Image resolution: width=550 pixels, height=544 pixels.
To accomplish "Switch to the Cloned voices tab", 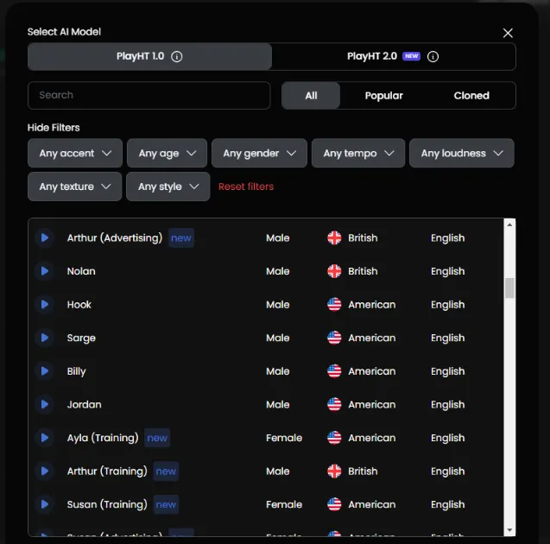I will tap(471, 95).
